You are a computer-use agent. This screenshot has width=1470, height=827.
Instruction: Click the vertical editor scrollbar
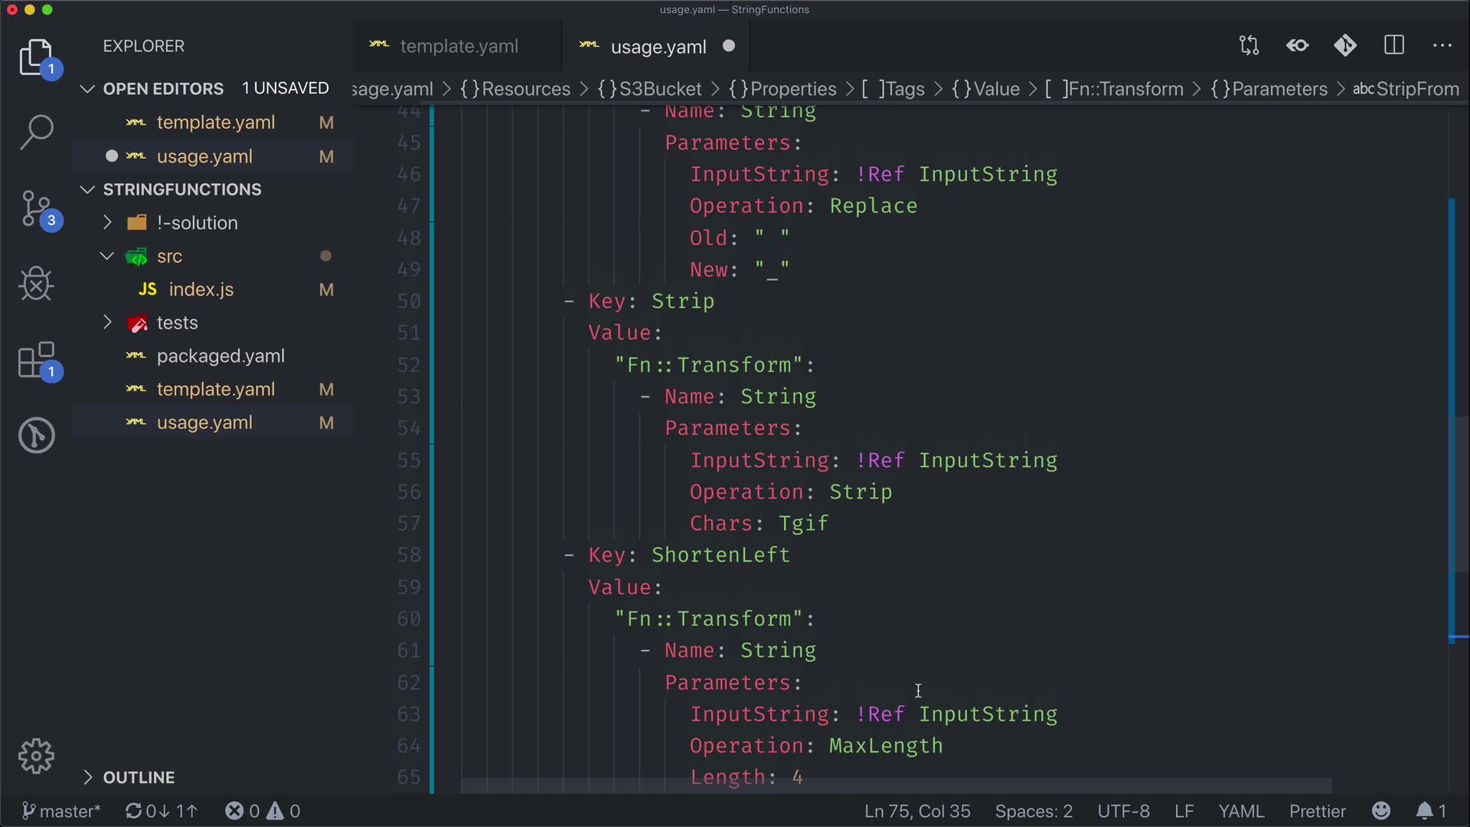point(1461,494)
